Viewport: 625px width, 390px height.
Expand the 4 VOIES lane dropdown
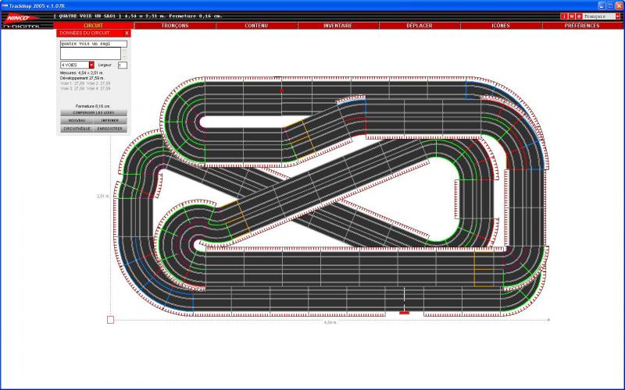pos(91,65)
